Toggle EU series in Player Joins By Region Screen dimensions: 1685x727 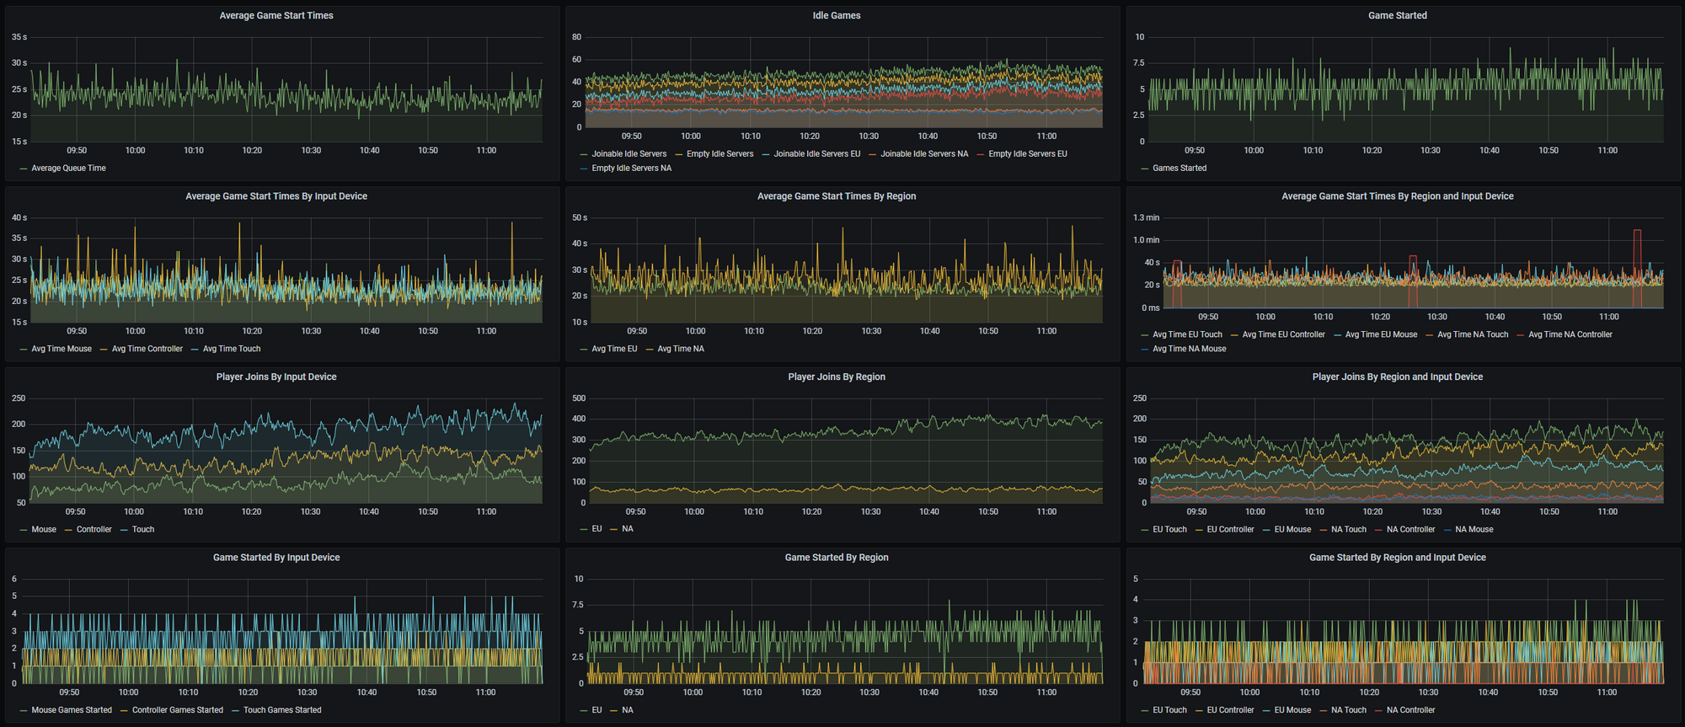pyautogui.click(x=596, y=529)
